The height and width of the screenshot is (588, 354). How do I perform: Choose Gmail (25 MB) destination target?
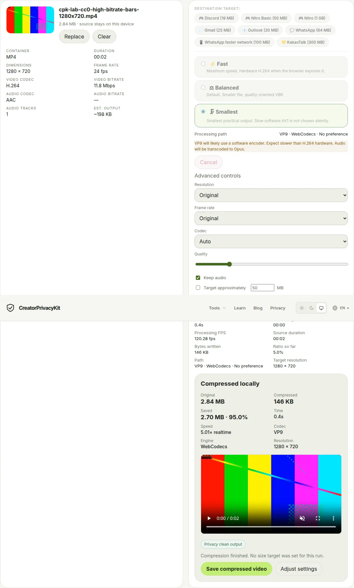pos(215,30)
